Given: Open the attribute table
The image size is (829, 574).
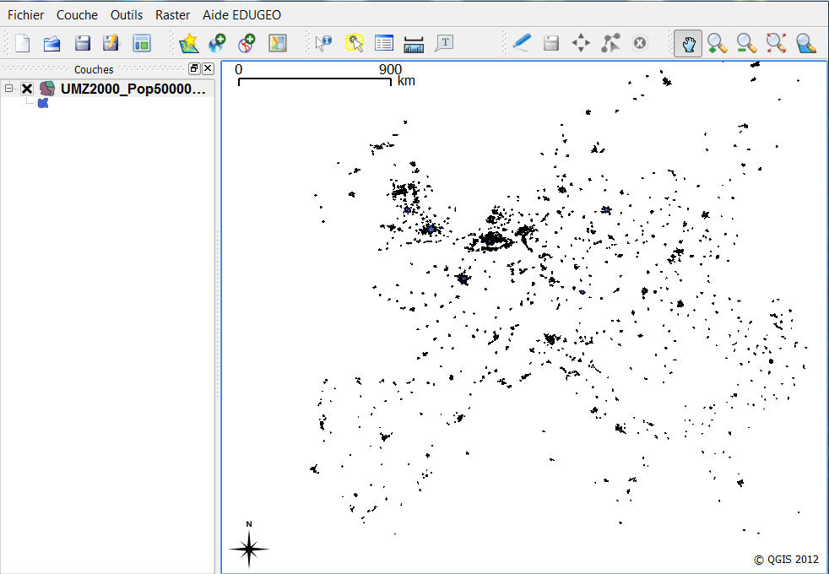Looking at the screenshot, I should (384, 43).
